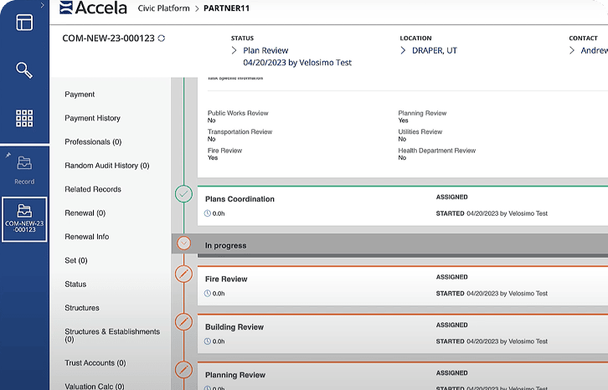Viewport: 608px width, 390px height.
Task: Click the Building Review status circle icon
Action: click(183, 322)
